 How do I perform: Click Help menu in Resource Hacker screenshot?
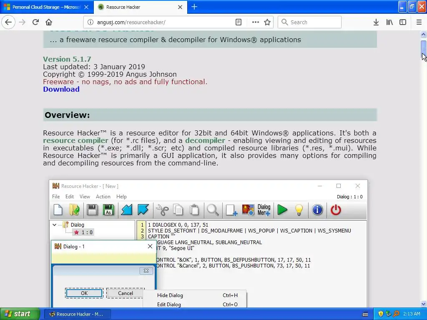click(121, 197)
